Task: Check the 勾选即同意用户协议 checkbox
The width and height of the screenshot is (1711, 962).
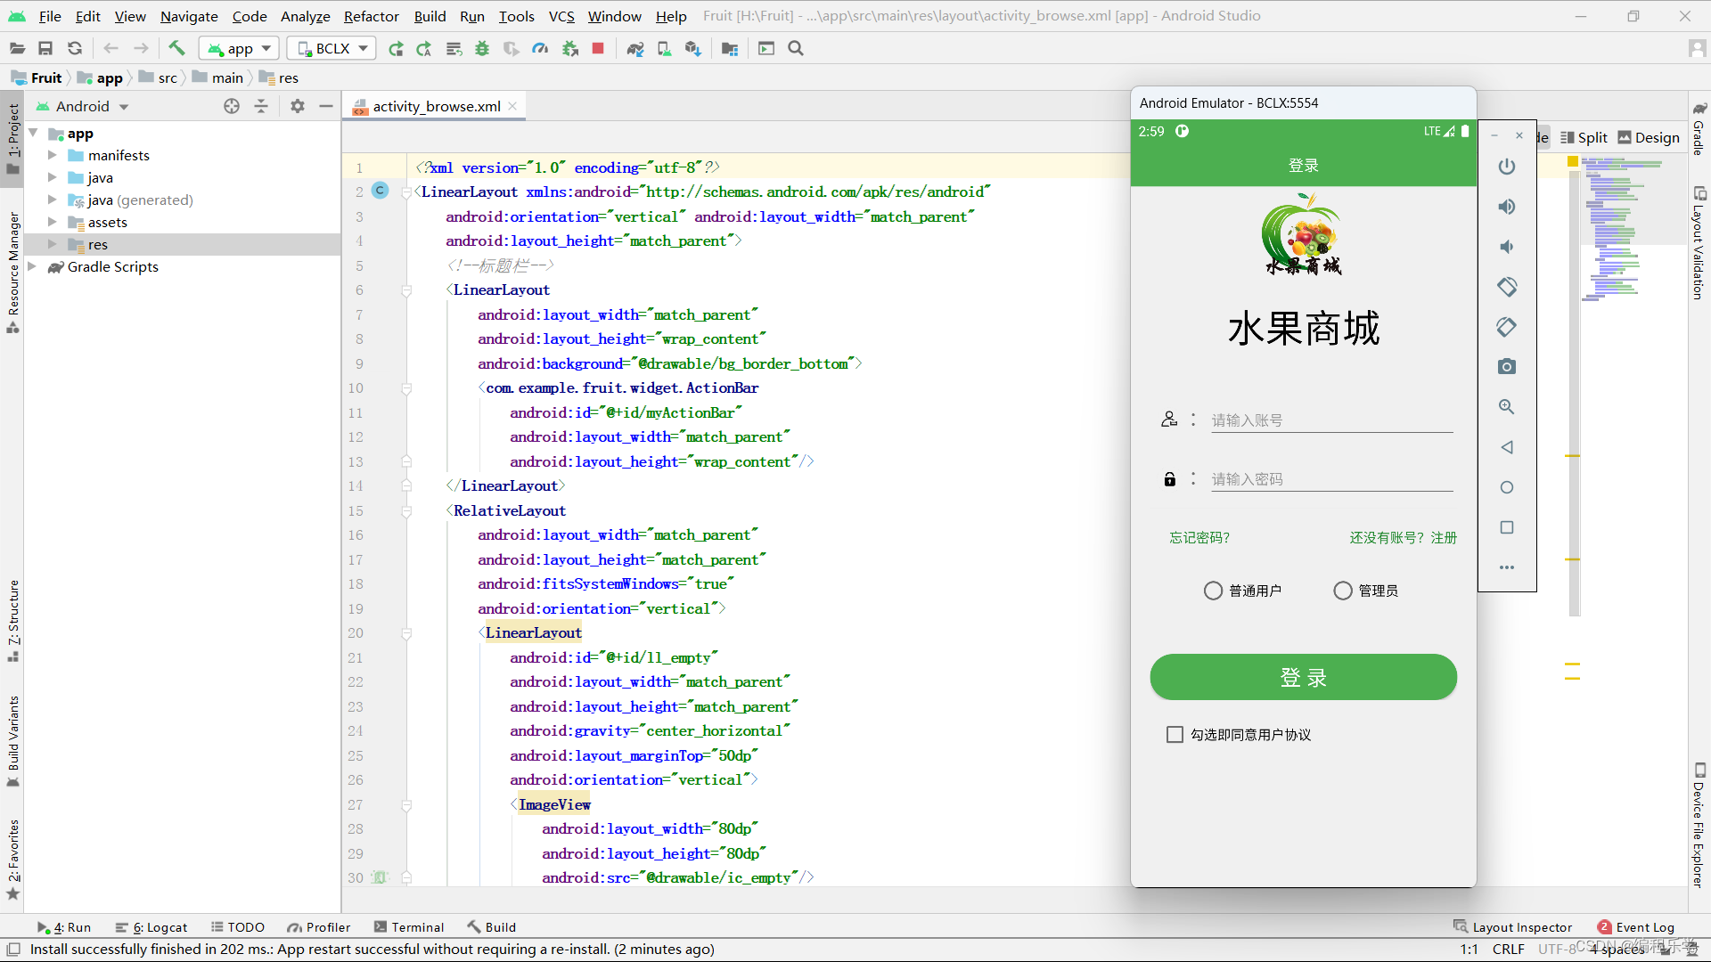Action: (x=1175, y=735)
